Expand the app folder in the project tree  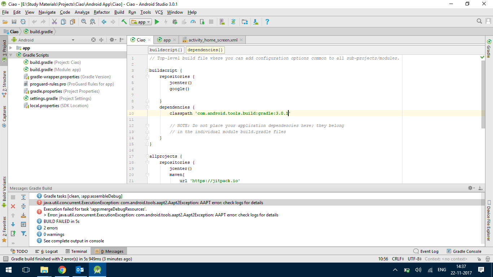coord(11,48)
